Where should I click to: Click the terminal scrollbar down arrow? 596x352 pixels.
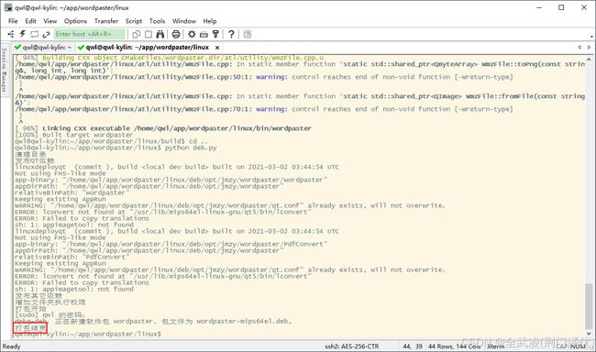tap(589, 334)
